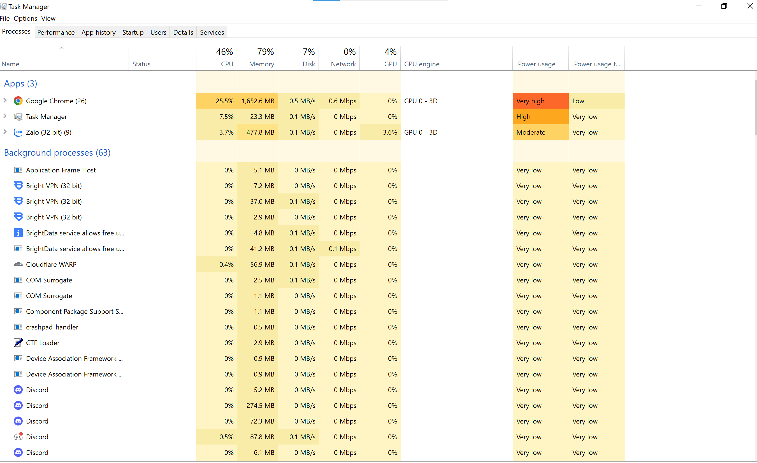The image size is (757, 463).
Task: Open the Startup tab
Action: pyautogui.click(x=133, y=32)
